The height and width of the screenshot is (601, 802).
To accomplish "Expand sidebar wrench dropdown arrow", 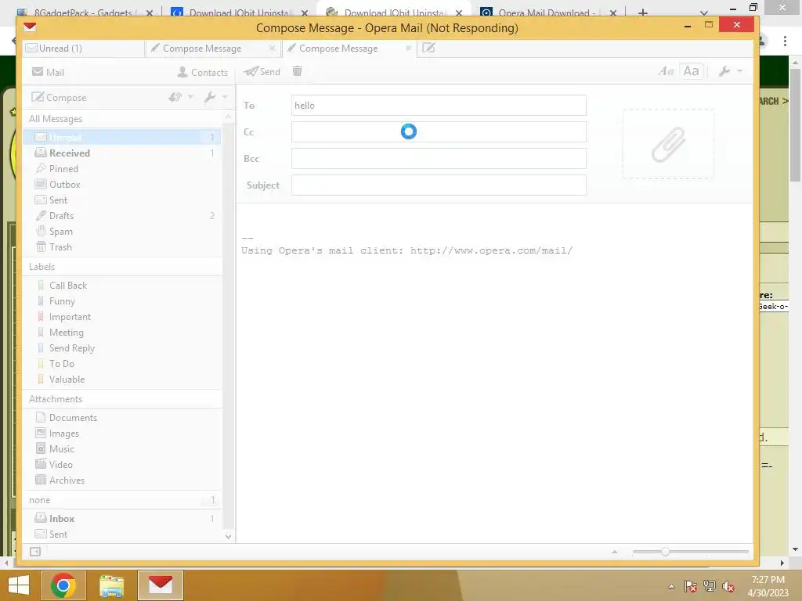I will pyautogui.click(x=225, y=96).
